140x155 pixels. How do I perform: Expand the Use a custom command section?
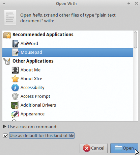click(5, 127)
